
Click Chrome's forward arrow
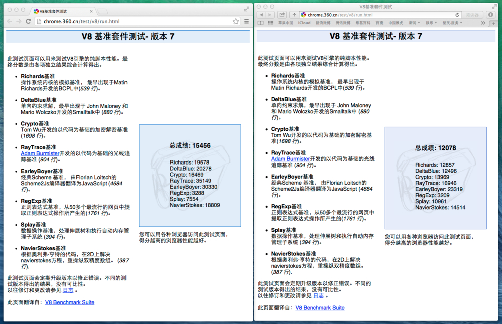(19, 21)
